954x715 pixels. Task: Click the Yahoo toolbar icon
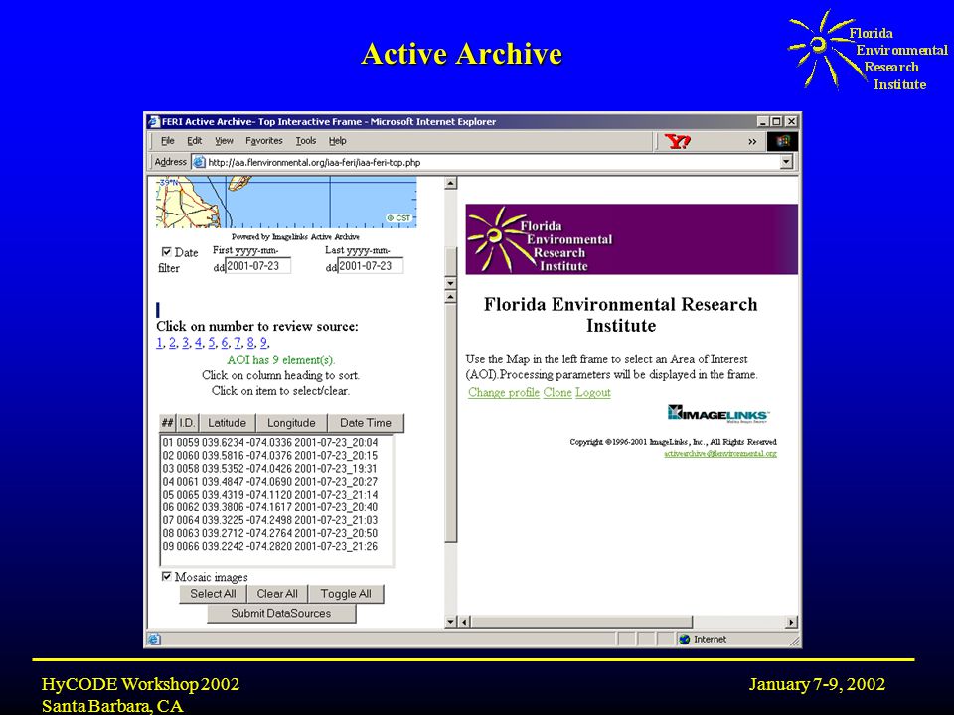(677, 142)
